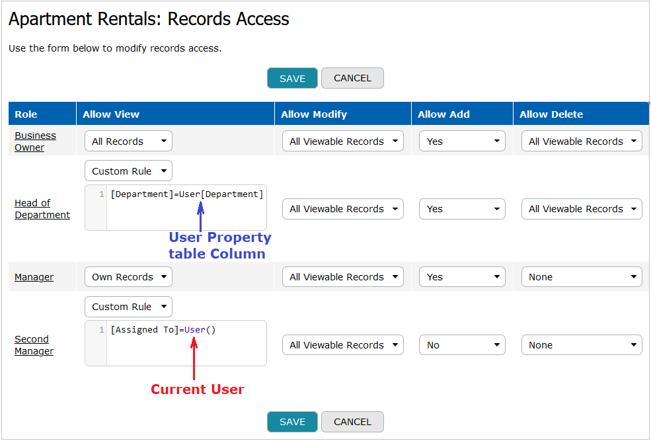Click the [Department]=User[Department] rule editor

(x=176, y=208)
